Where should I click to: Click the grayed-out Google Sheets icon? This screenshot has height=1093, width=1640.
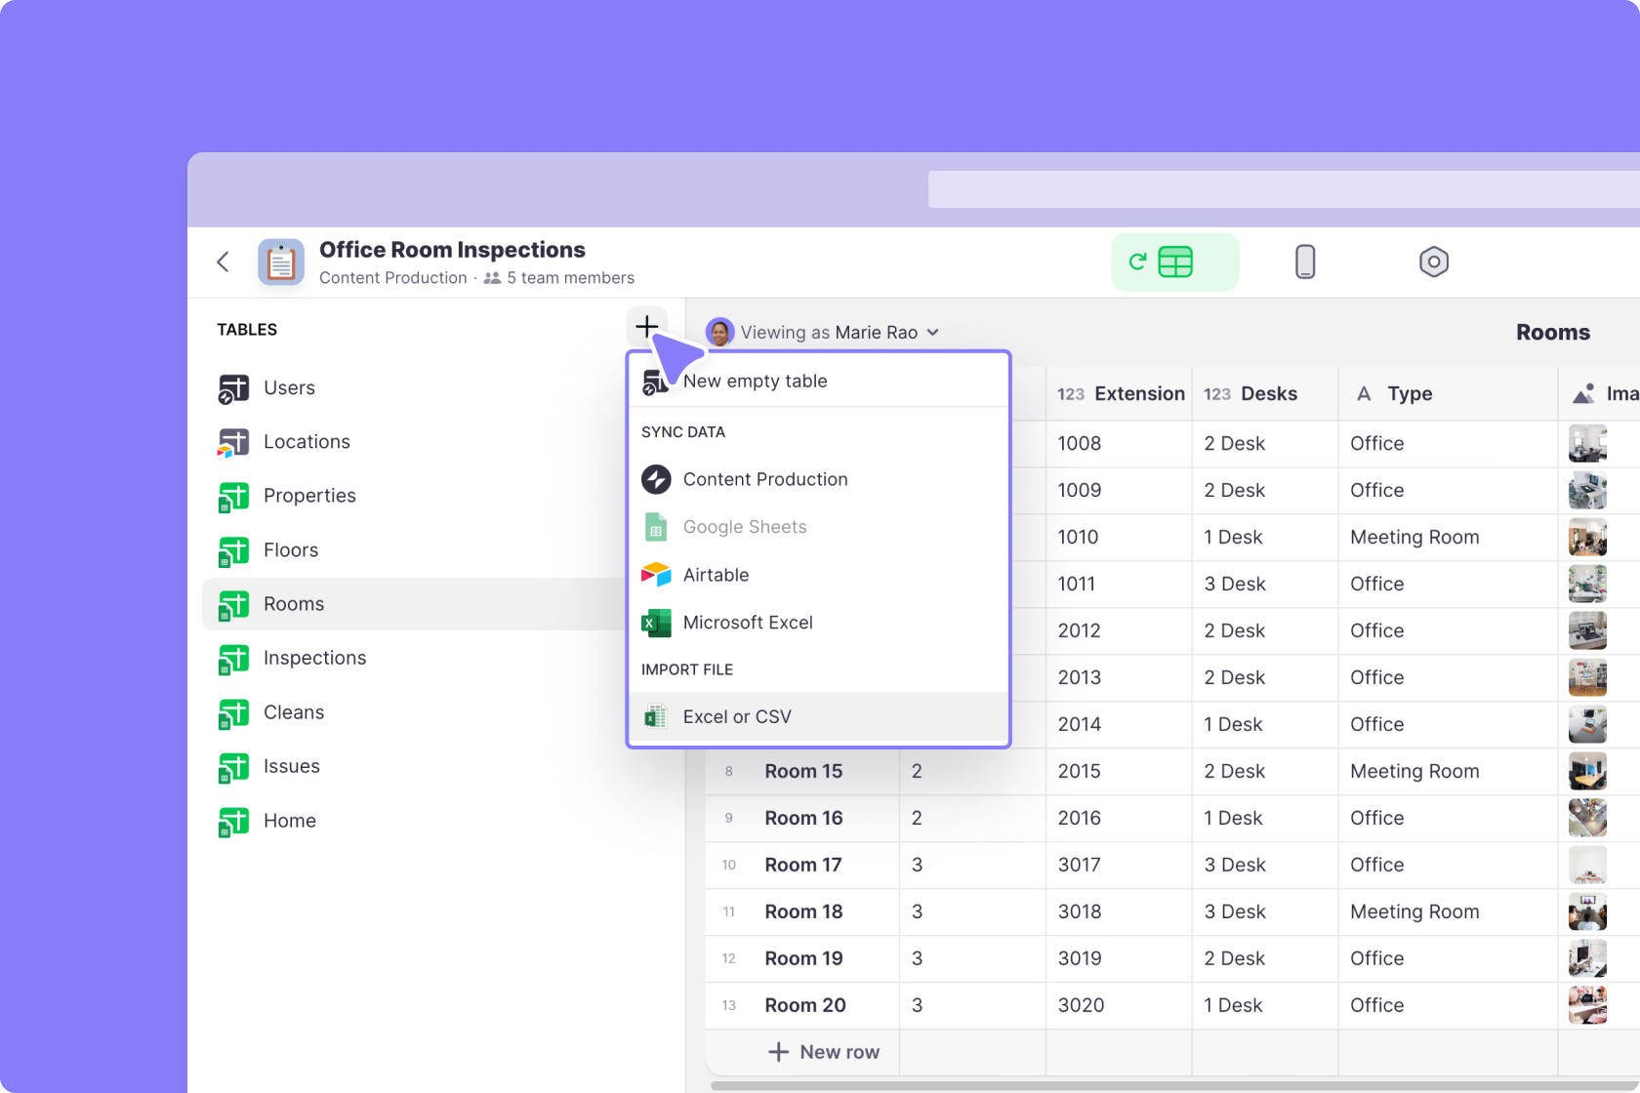[656, 527]
